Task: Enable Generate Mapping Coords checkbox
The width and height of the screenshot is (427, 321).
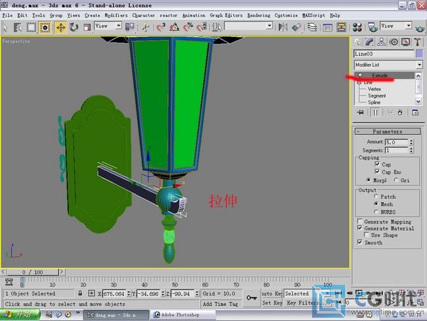Action: (360, 221)
